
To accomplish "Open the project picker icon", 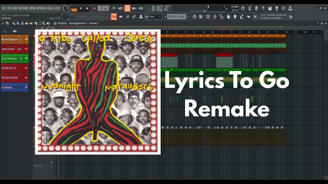I will [x=228, y=17].
